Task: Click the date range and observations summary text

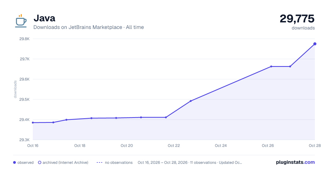Action: coord(190,162)
